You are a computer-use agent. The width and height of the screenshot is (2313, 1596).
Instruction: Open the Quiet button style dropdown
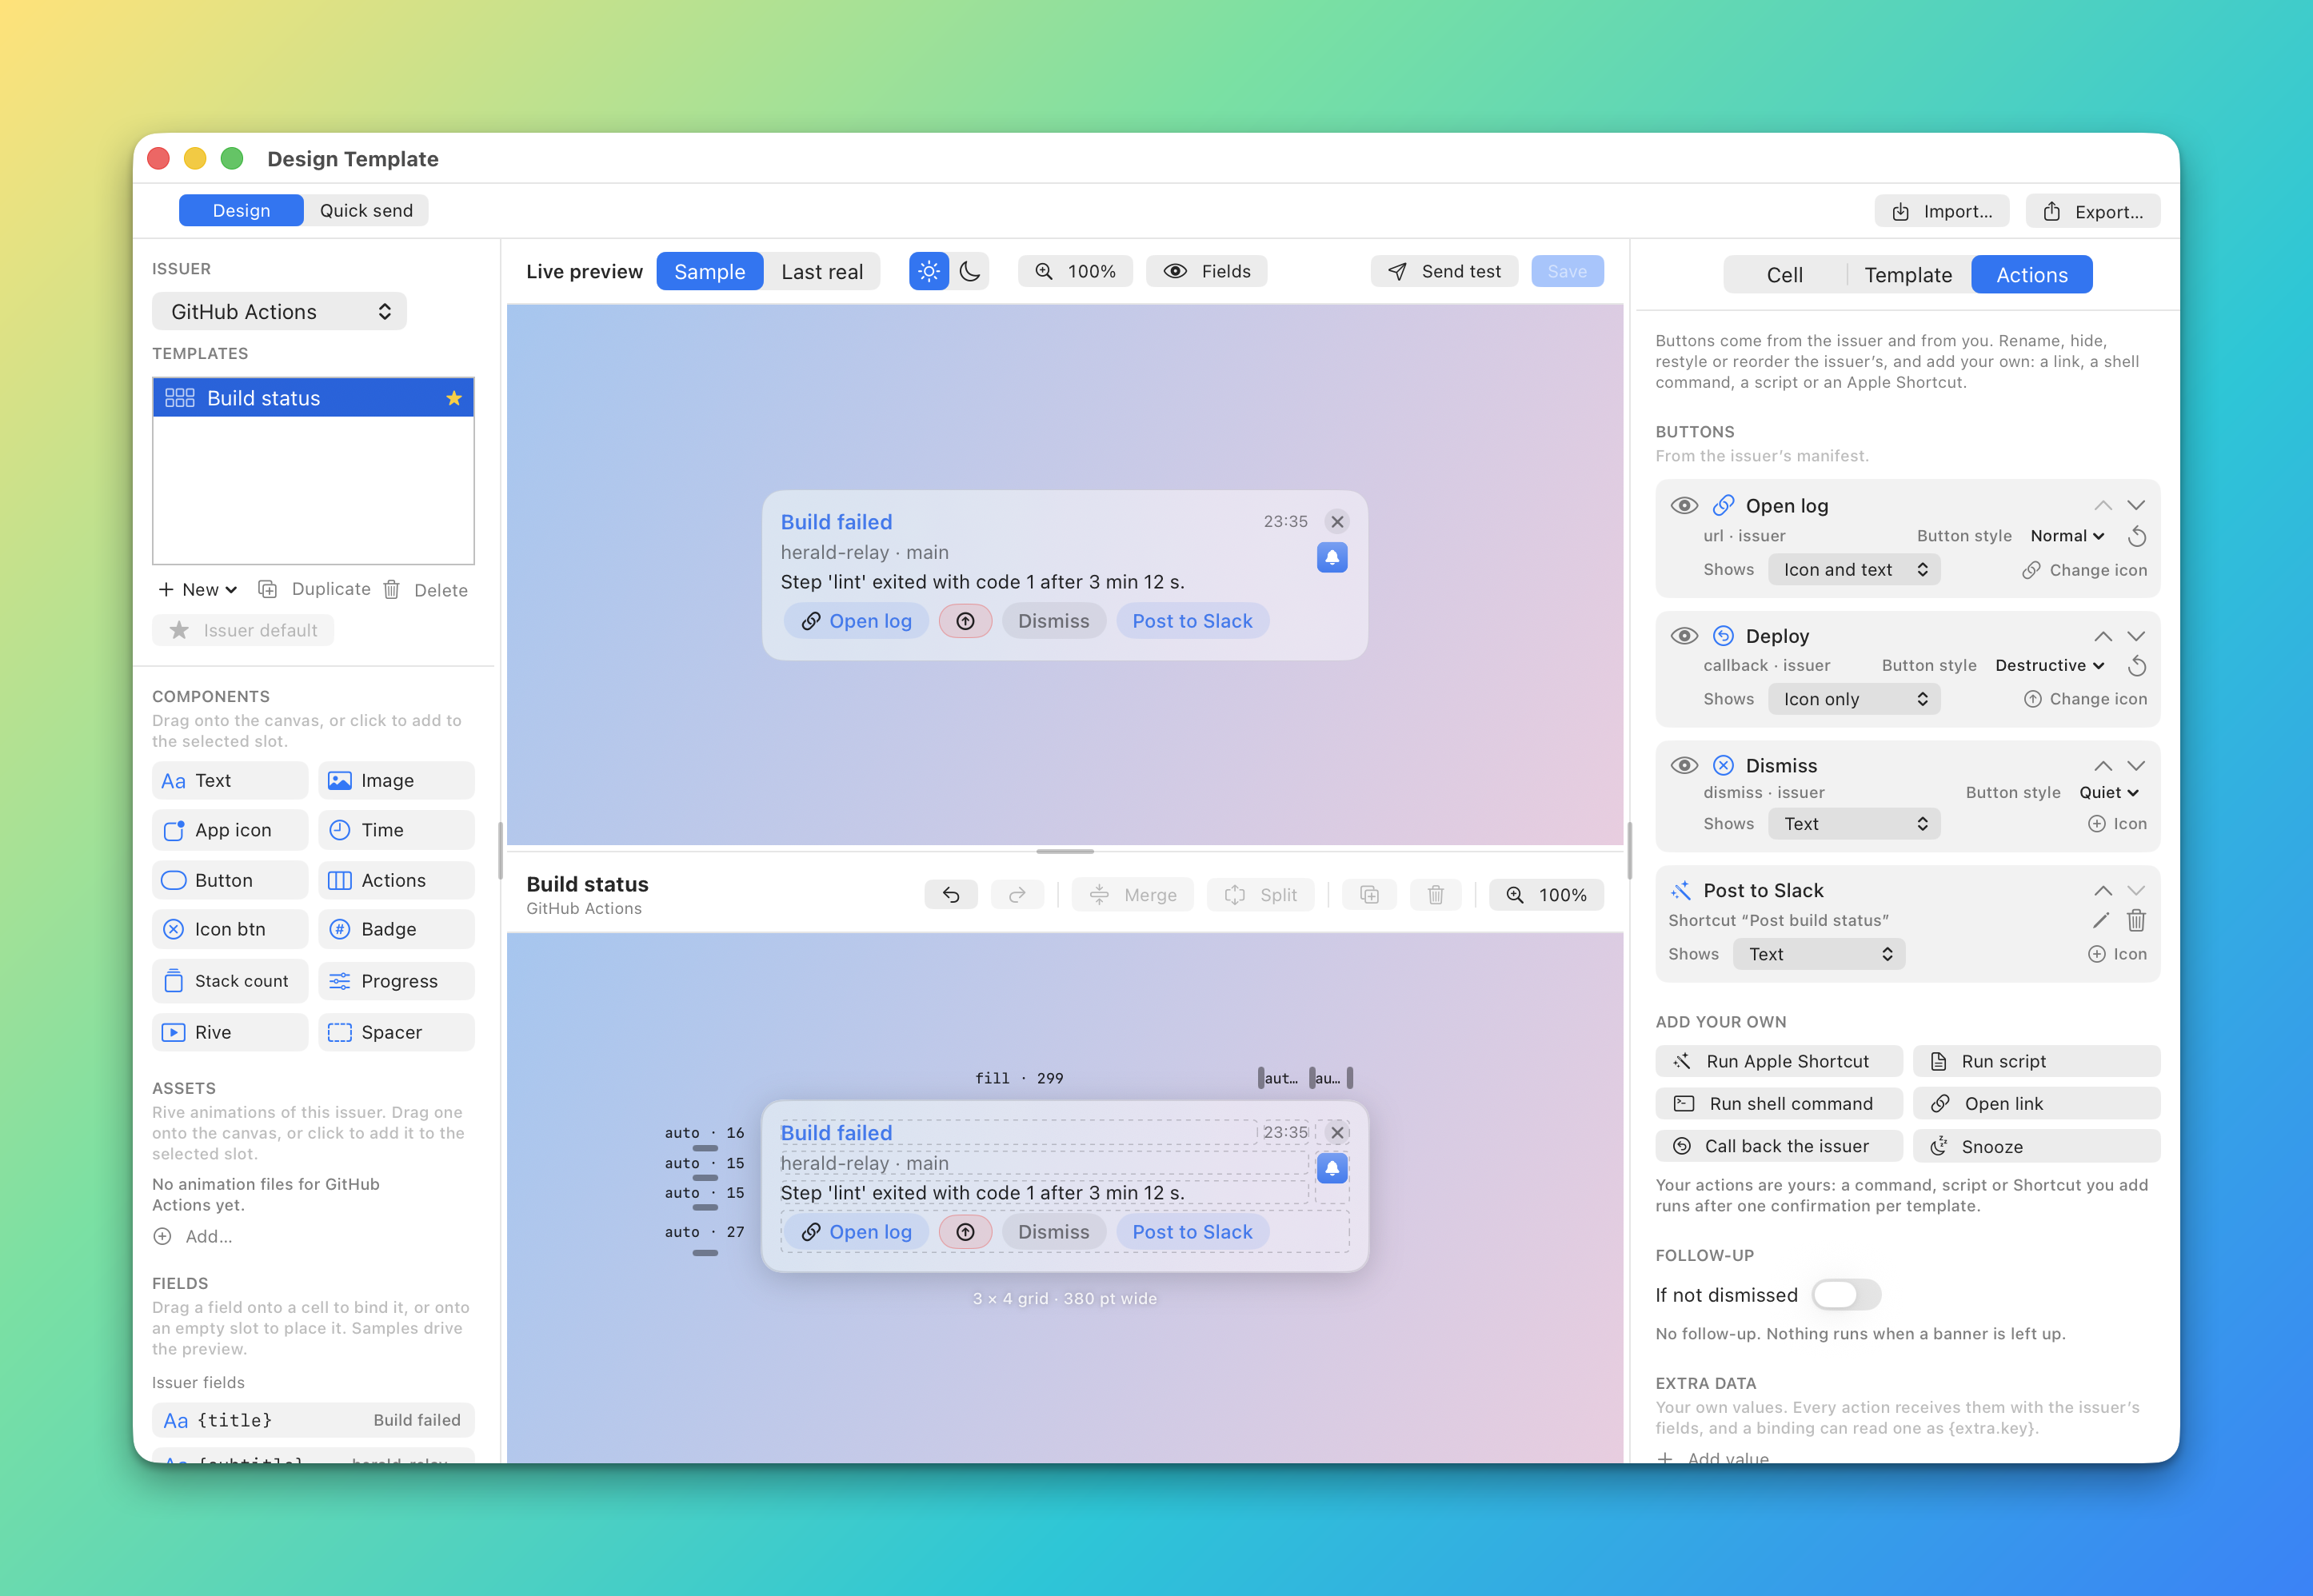[x=2109, y=793]
